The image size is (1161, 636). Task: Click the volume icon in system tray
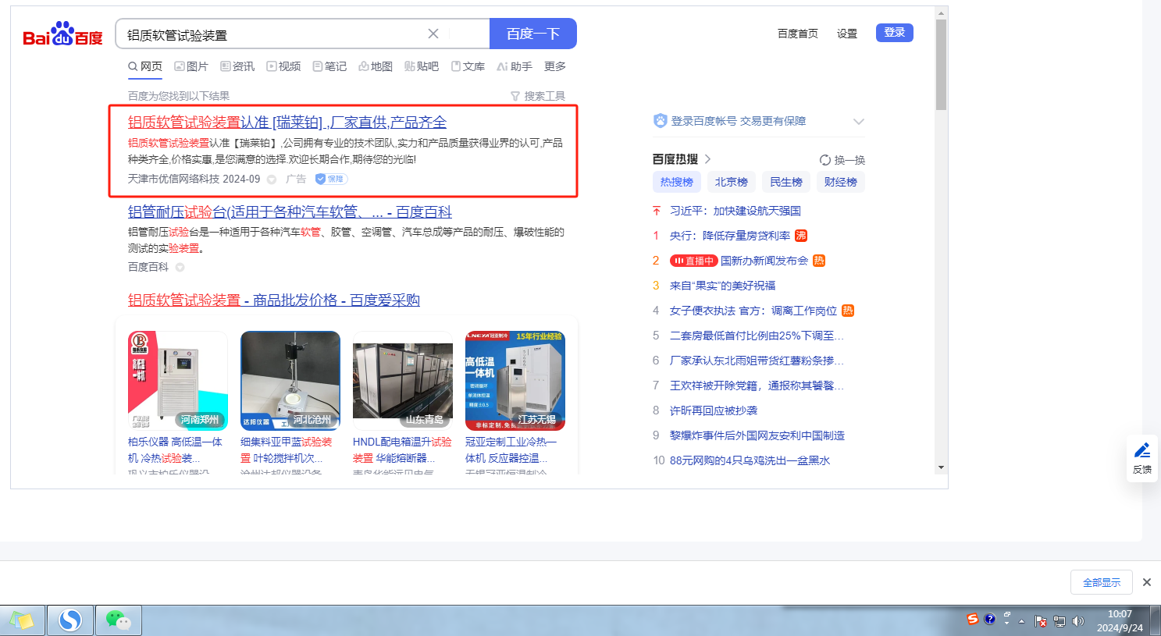click(1078, 621)
